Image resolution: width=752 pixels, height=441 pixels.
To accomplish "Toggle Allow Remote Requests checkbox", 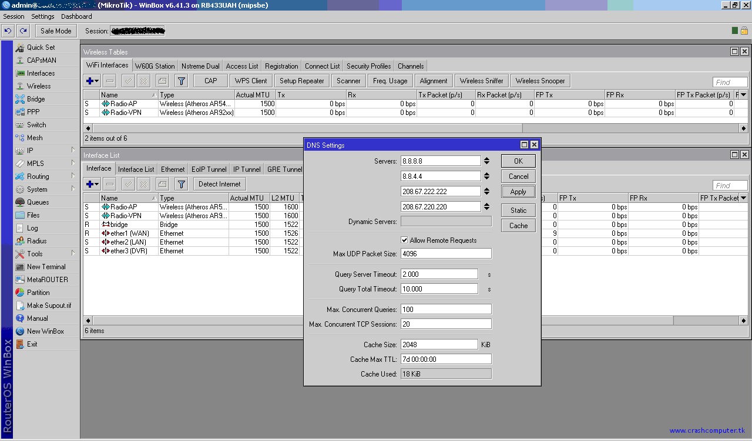I will 404,240.
